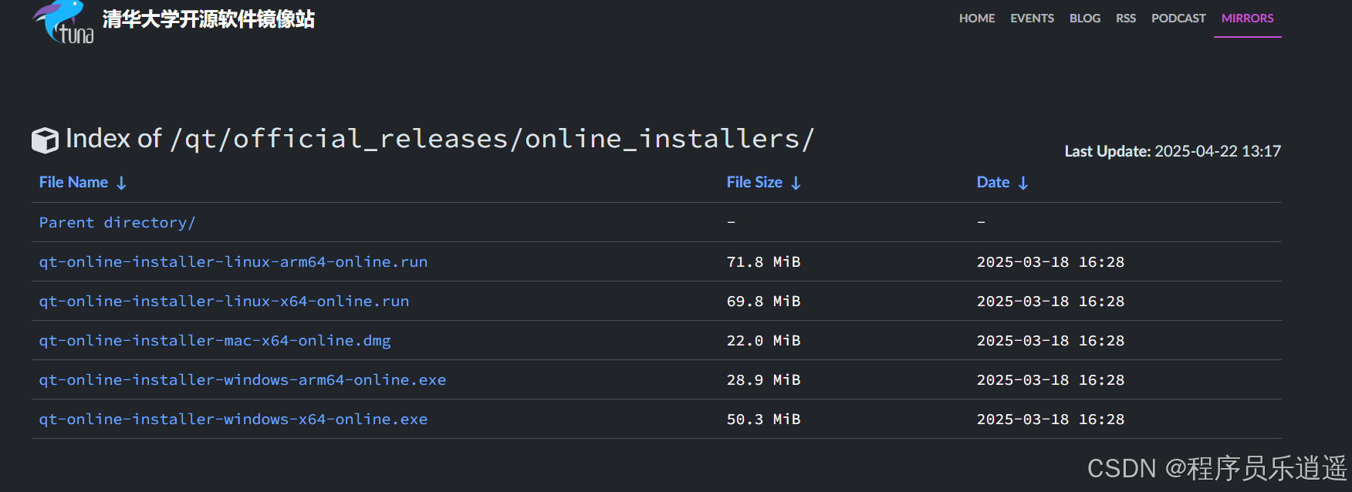Download qt-online-installer-linux-x64-online.run
The image size is (1352, 492).
click(224, 301)
